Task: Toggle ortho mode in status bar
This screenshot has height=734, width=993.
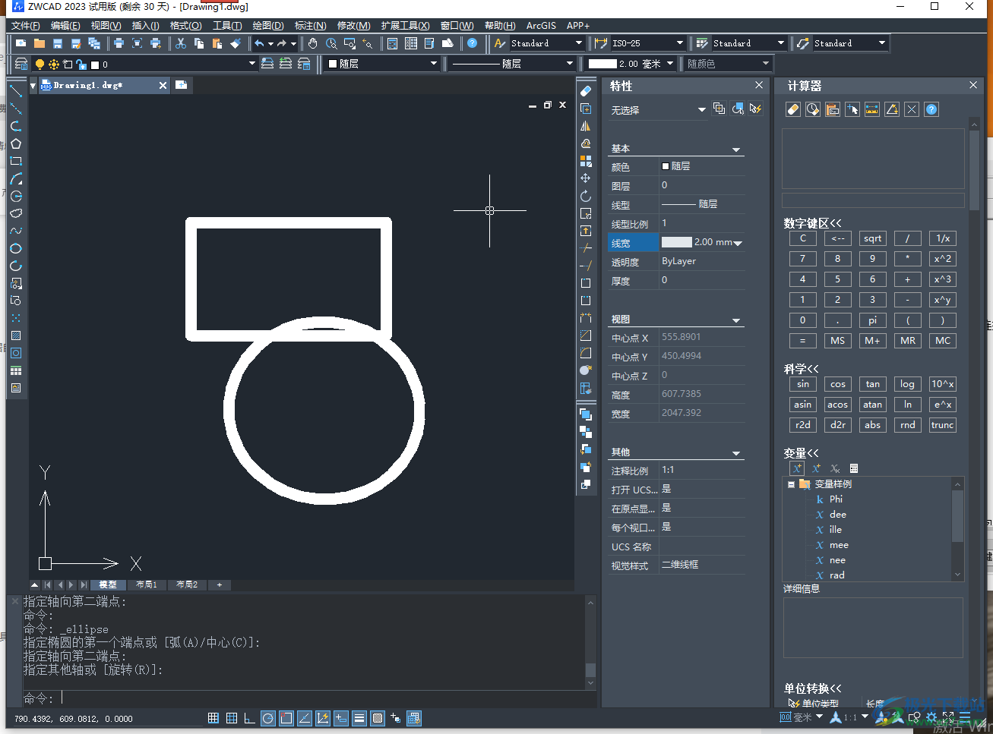Action: coord(250,718)
